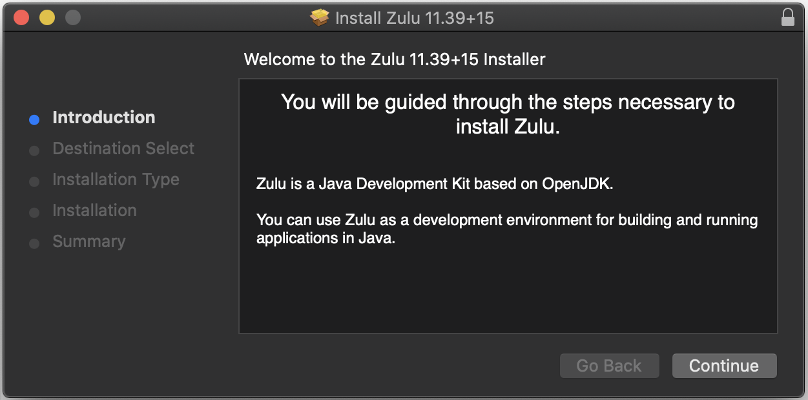Image resolution: width=808 pixels, height=400 pixels.
Task: Click the Installation step indicator dot
Action: click(34, 212)
